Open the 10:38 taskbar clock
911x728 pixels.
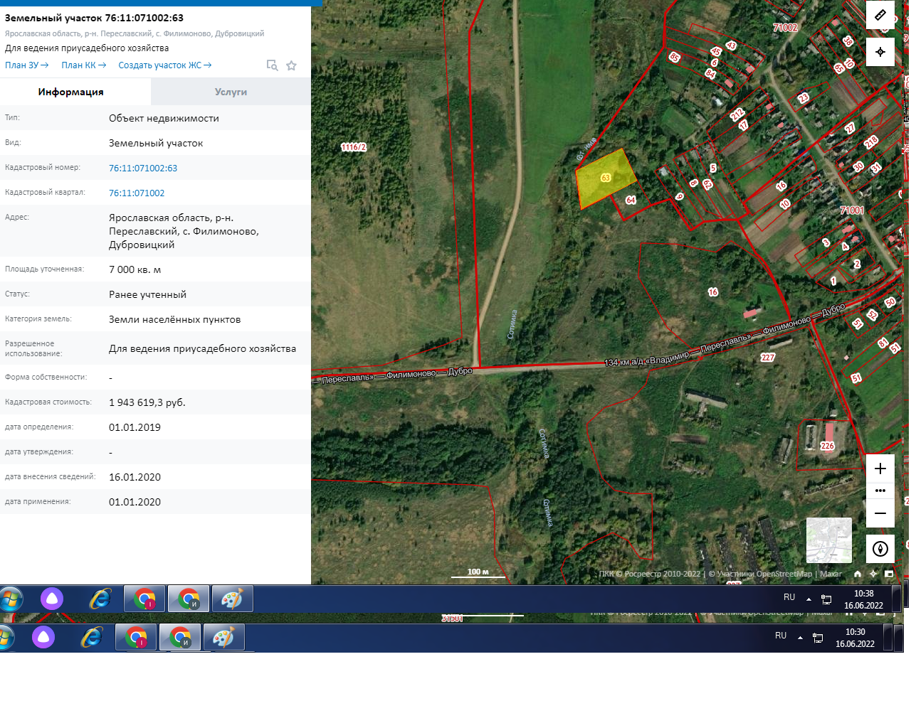pyautogui.click(x=863, y=599)
